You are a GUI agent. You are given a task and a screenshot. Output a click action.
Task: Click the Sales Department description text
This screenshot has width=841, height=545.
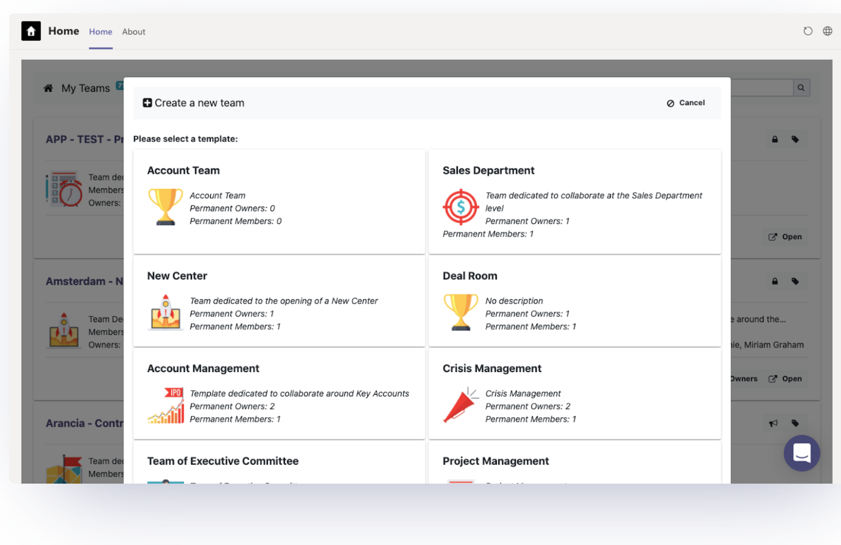(593, 202)
